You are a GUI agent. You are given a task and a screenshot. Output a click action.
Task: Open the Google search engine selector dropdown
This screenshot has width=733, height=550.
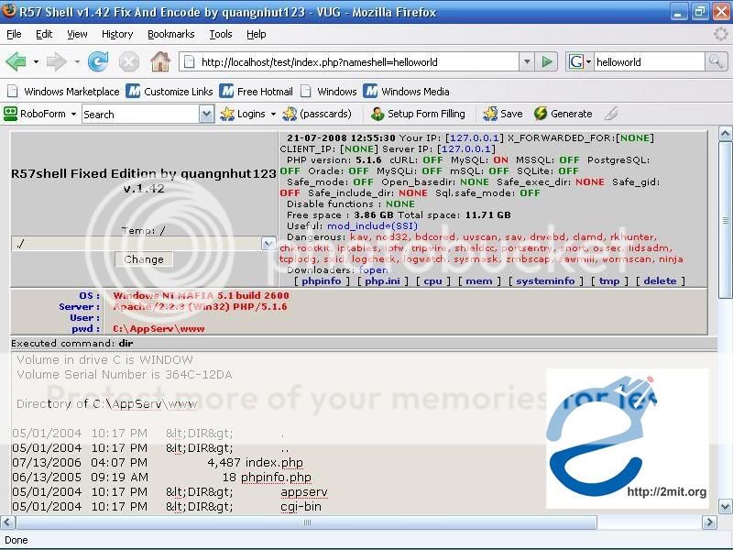[579, 62]
